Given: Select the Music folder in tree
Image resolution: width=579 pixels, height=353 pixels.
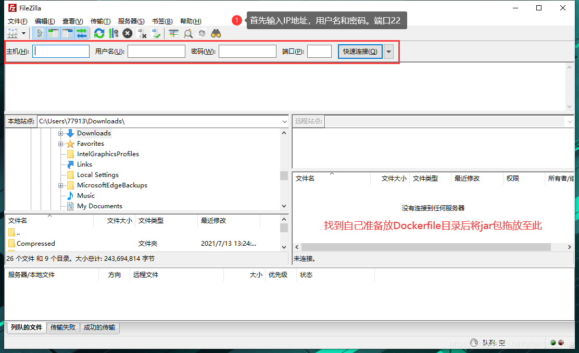Looking at the screenshot, I should tap(86, 196).
